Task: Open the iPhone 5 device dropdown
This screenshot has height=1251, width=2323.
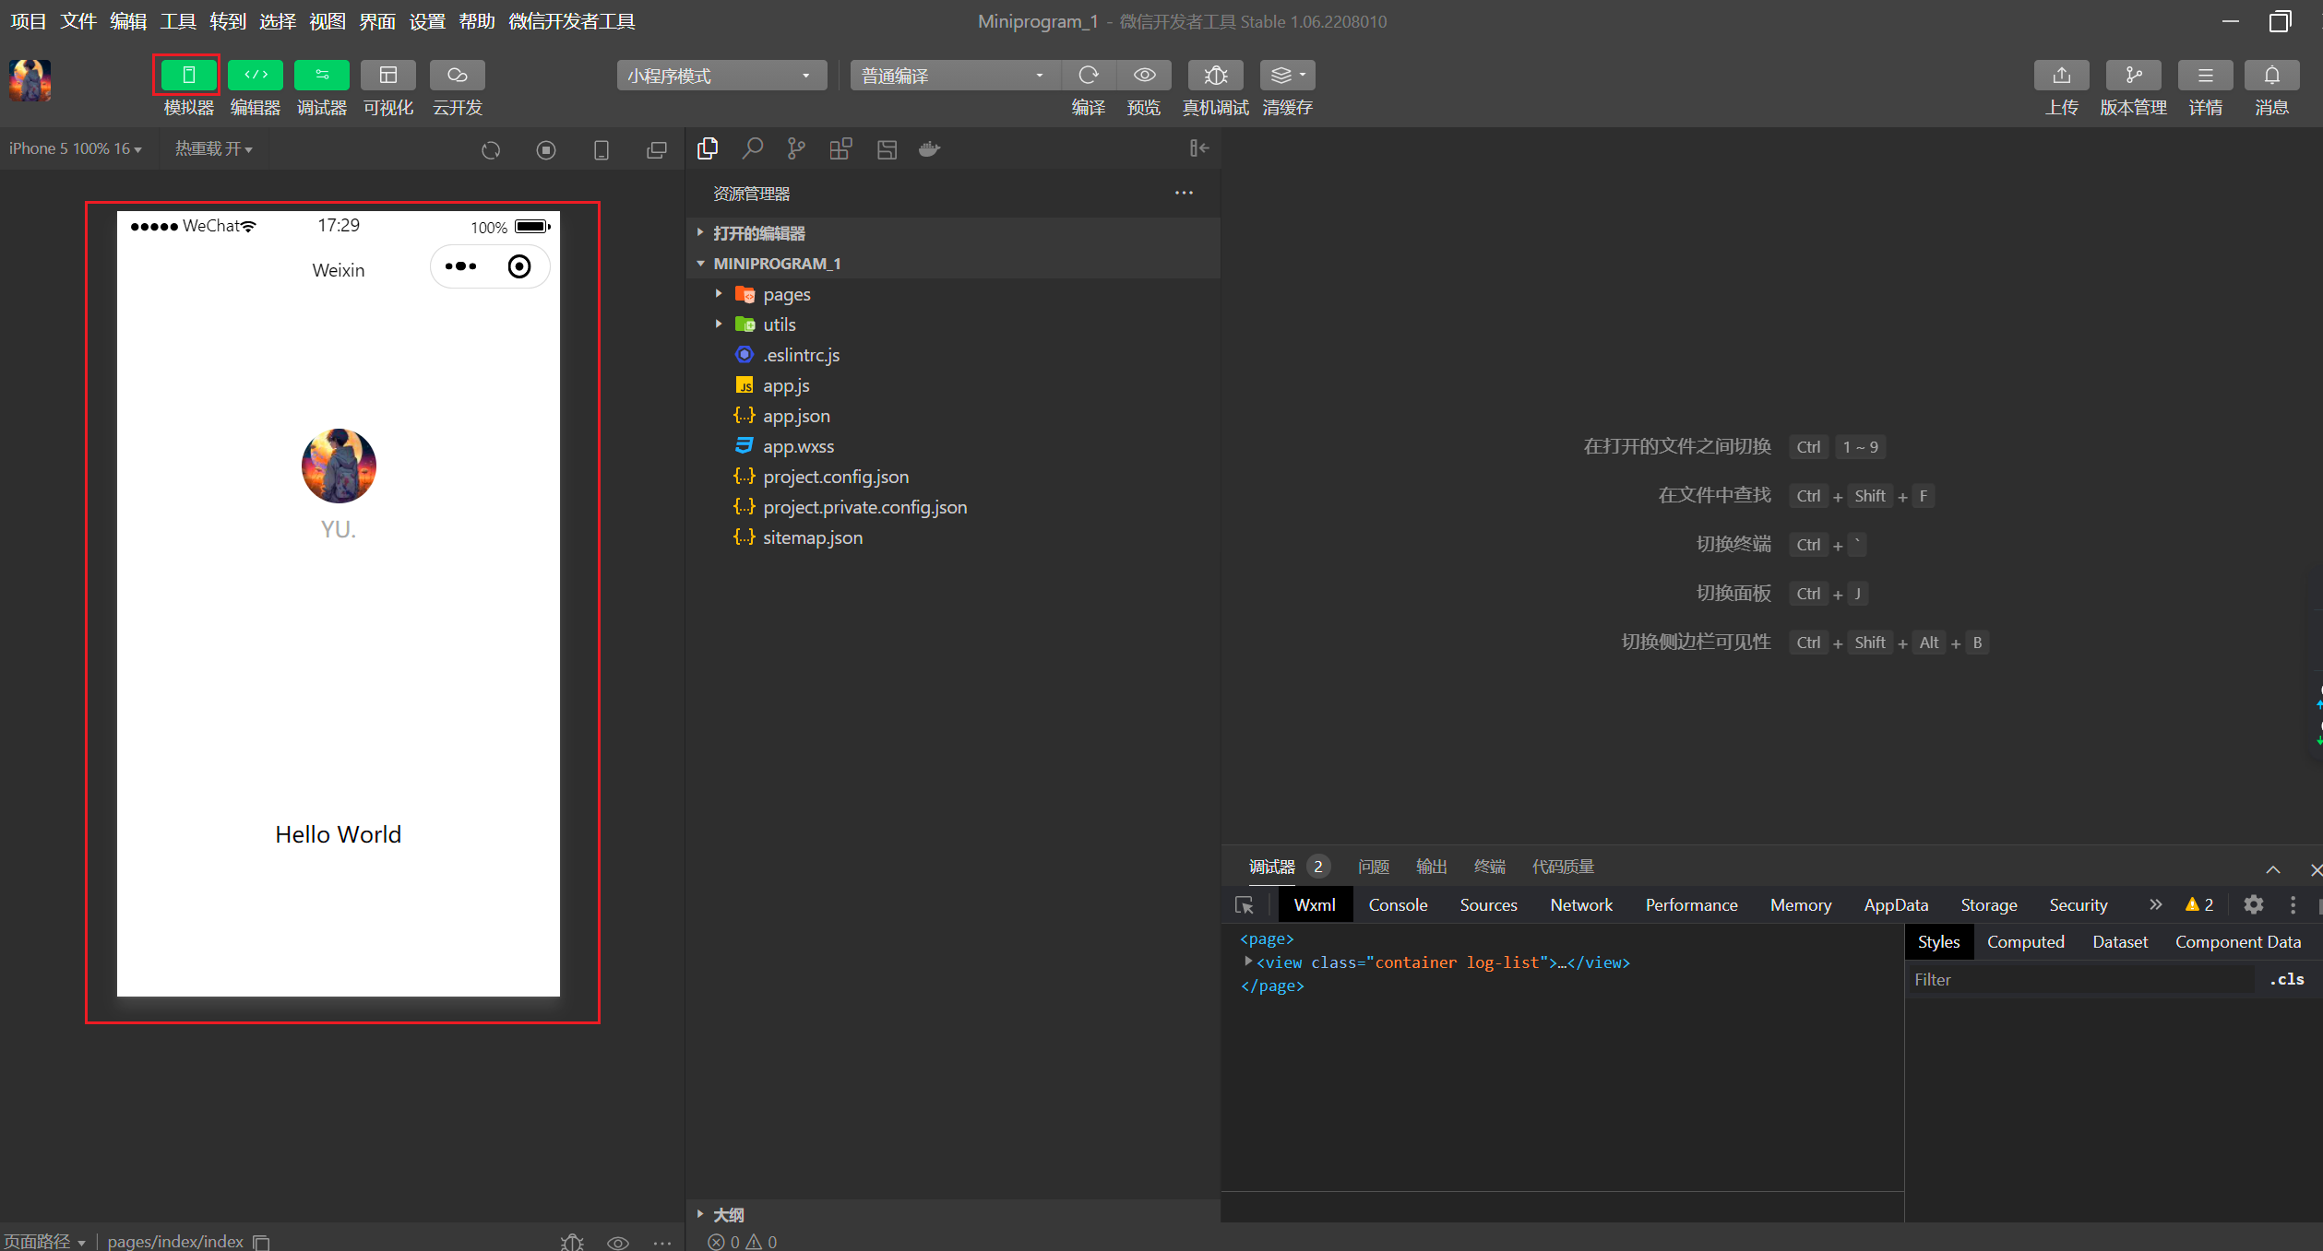Action: click(76, 148)
